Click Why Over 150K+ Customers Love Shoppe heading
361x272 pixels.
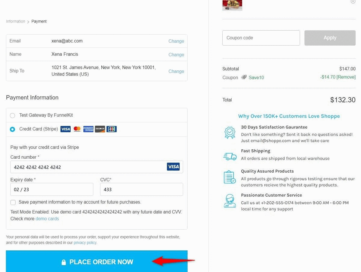click(289, 116)
